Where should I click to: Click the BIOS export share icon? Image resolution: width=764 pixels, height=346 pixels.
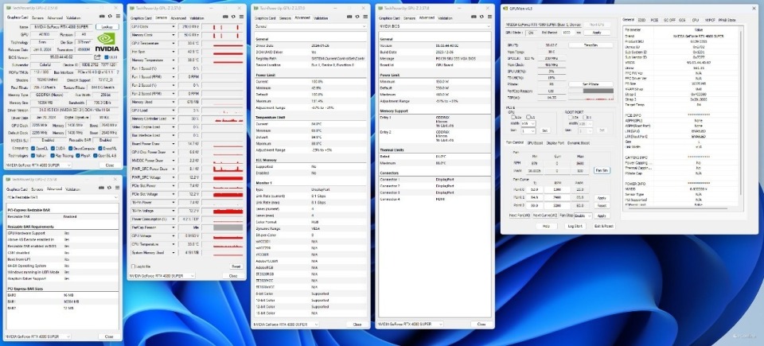coord(97,57)
